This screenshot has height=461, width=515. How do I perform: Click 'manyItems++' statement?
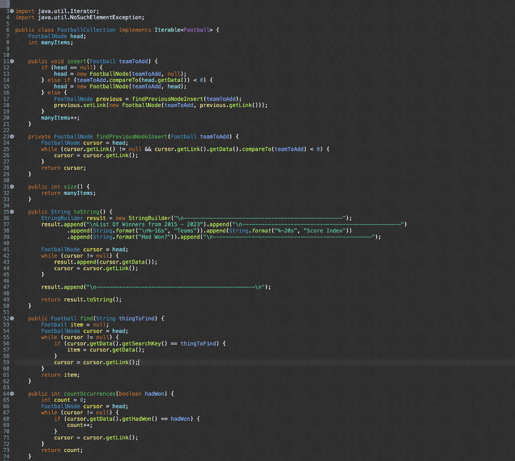(60, 118)
